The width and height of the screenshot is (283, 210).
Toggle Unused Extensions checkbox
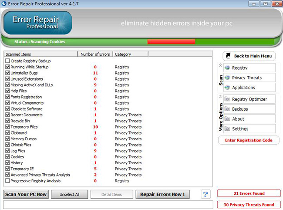tap(7, 79)
